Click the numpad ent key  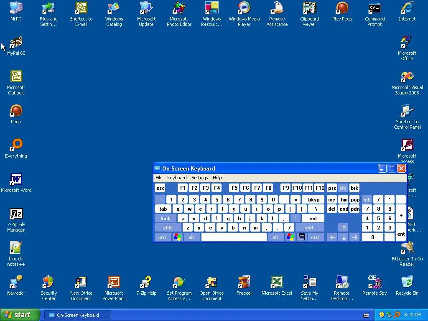[x=401, y=232]
